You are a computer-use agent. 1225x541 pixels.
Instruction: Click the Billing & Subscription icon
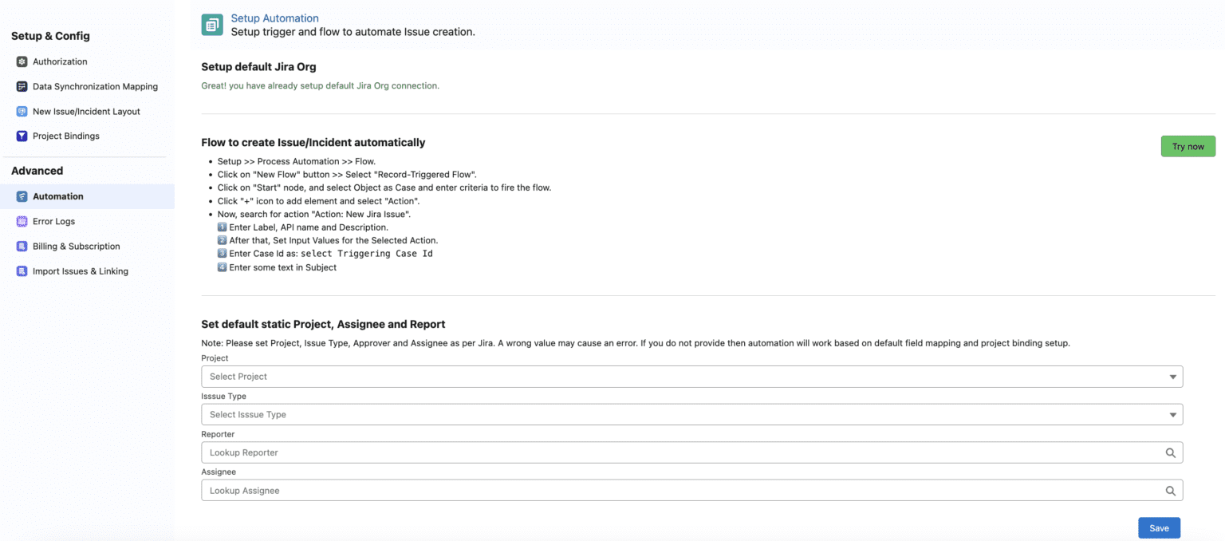pyautogui.click(x=22, y=247)
